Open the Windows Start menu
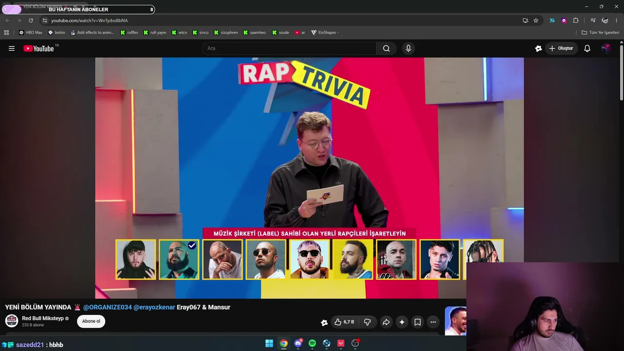The image size is (624, 351). point(269,343)
